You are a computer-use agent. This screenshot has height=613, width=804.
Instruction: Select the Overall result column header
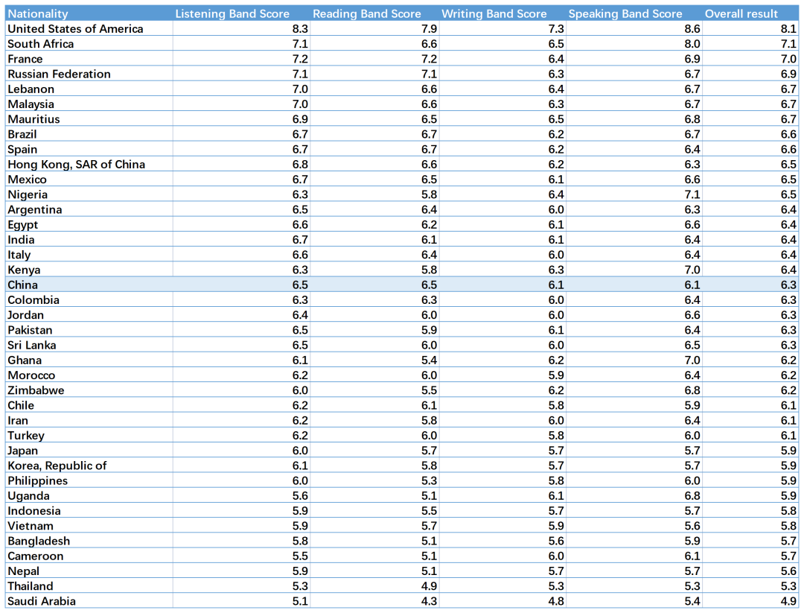[741, 13]
